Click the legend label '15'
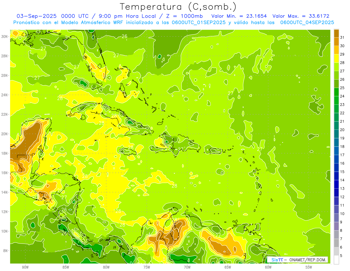 (342, 172)
